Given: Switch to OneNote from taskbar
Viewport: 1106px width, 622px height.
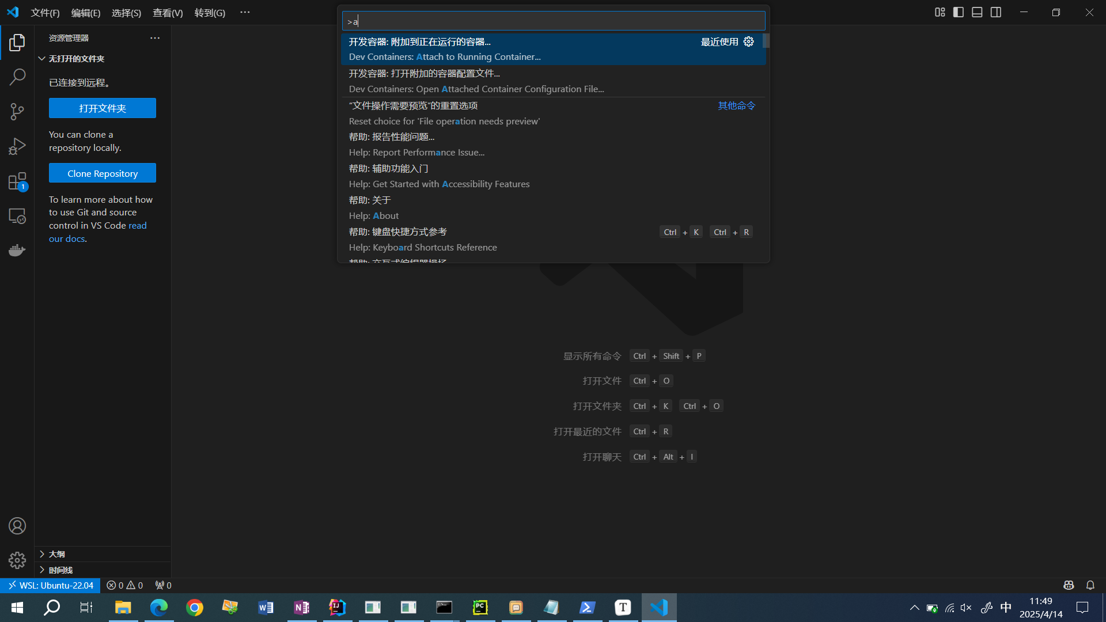Looking at the screenshot, I should pyautogui.click(x=301, y=608).
